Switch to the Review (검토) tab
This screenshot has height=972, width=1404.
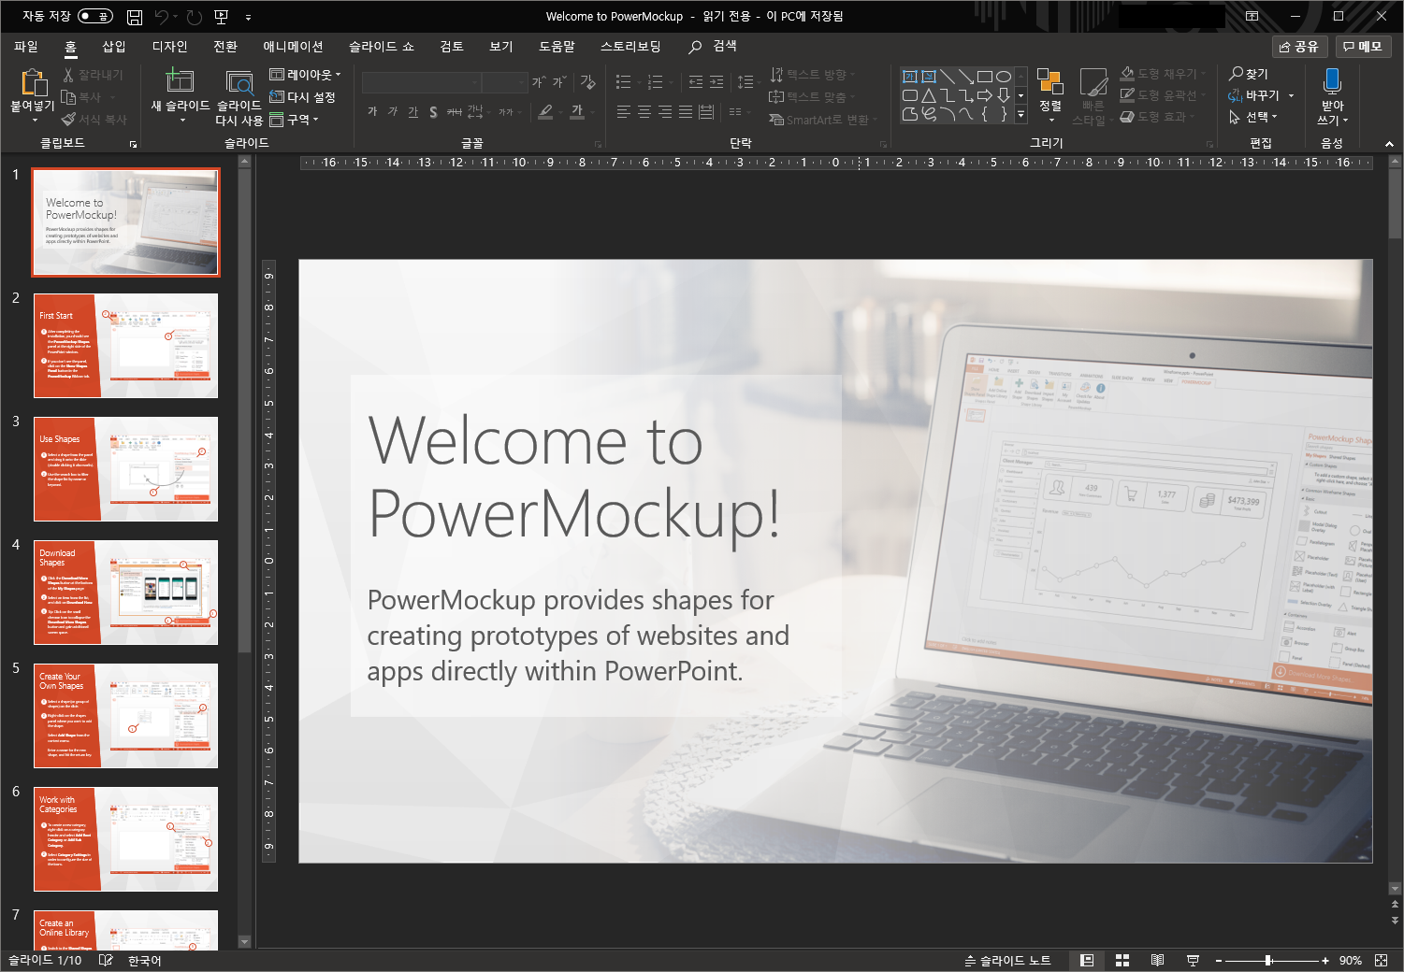tap(452, 46)
